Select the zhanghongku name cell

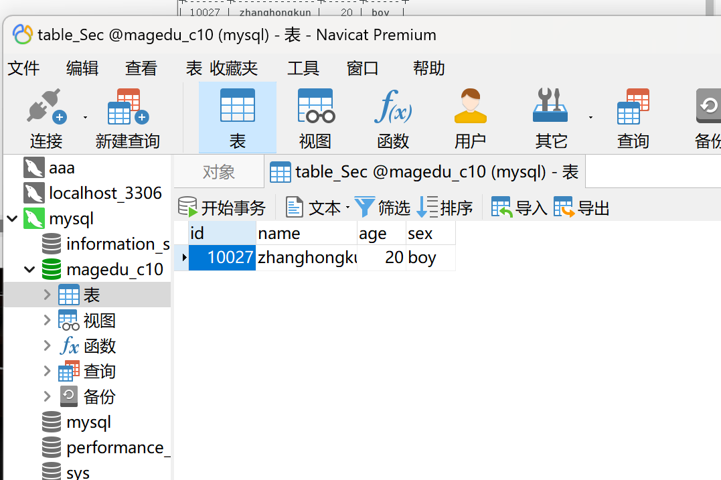click(306, 258)
